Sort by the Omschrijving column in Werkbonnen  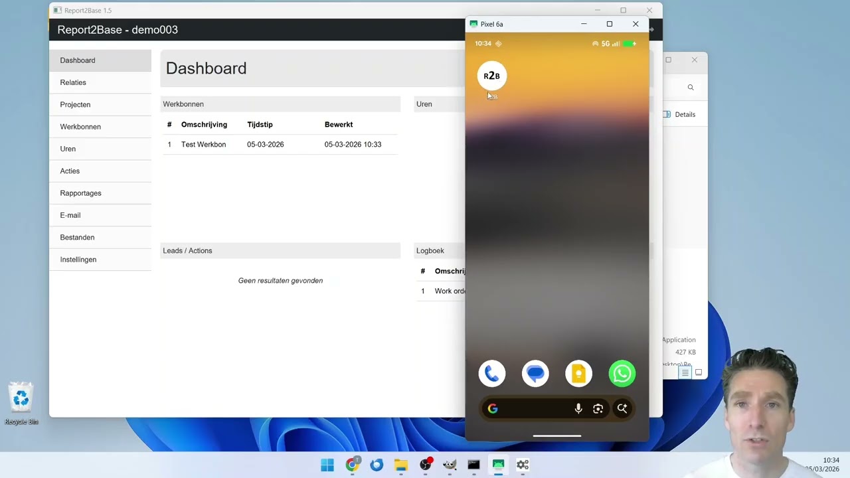pos(204,124)
